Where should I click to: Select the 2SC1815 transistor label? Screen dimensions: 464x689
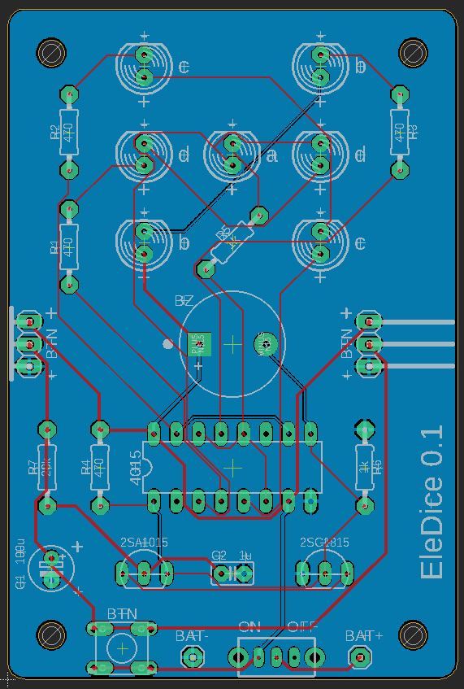point(324,543)
